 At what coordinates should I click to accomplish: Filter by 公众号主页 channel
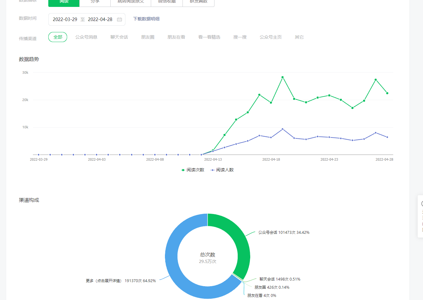click(271, 37)
